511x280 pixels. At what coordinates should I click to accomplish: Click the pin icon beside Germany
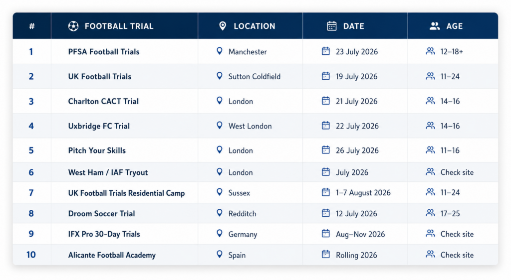pos(220,234)
